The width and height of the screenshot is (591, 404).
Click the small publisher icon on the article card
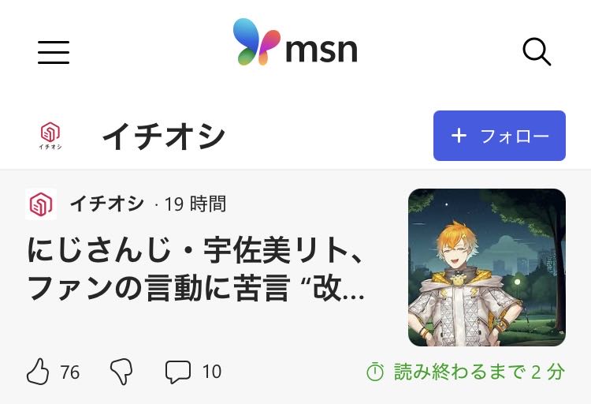[x=41, y=204]
